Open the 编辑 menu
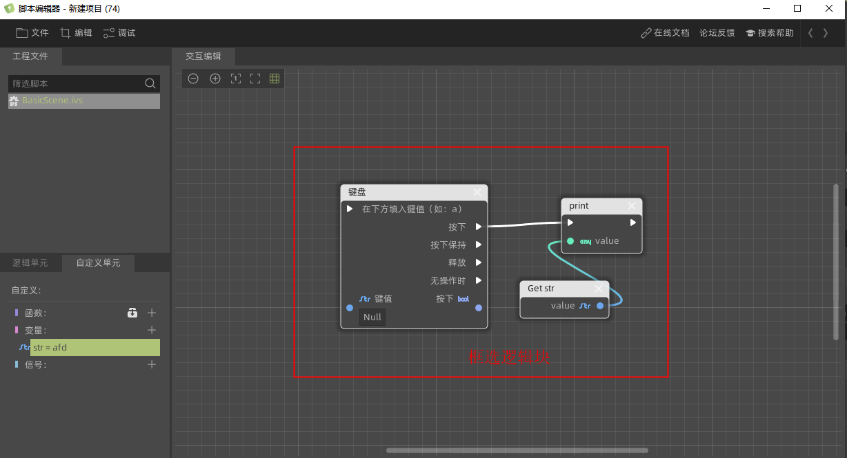Screen dimensions: 847x458 [x=76, y=33]
